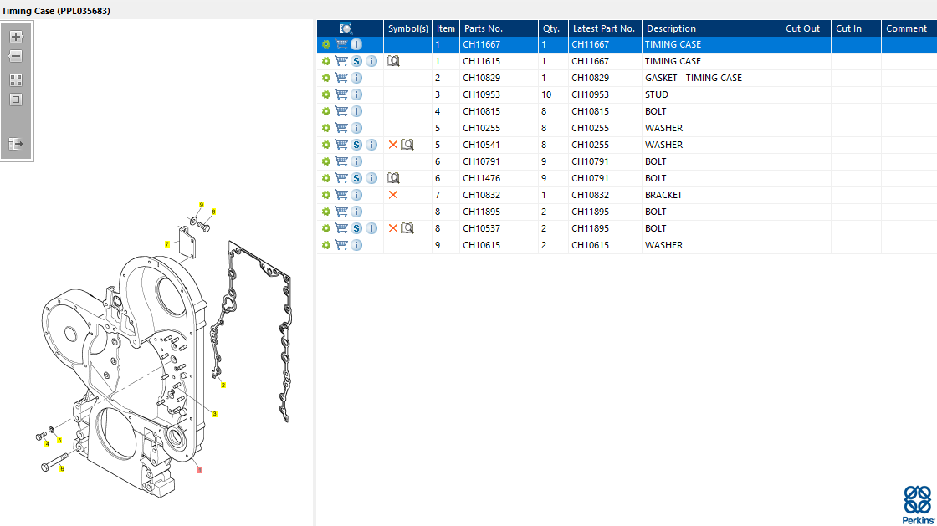The width and height of the screenshot is (937, 526).
Task: Click the orange X symbol on BRACKET row
Action: point(393,195)
